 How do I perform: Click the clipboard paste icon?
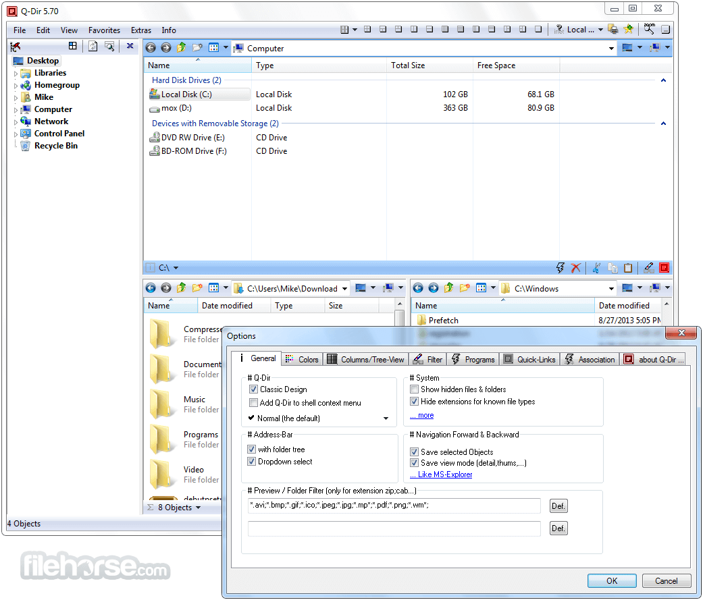(x=628, y=268)
